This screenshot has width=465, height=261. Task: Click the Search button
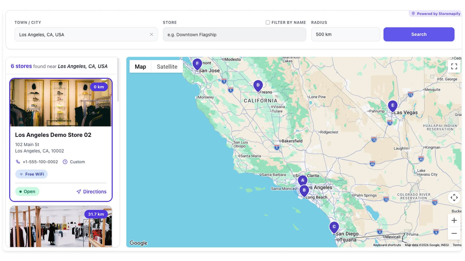(419, 34)
